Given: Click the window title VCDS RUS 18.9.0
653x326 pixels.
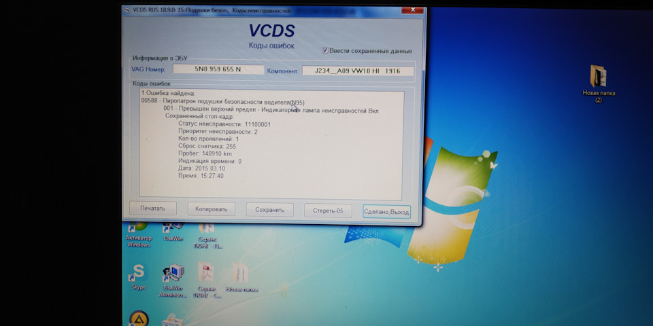Looking at the screenshot, I should [212, 10].
